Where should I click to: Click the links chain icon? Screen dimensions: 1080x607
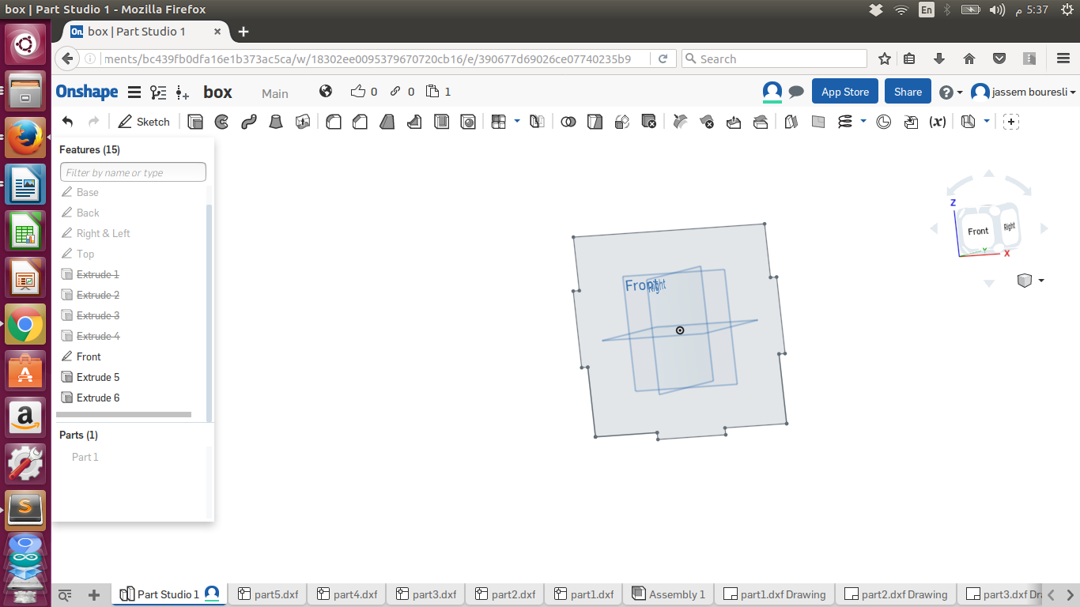click(396, 91)
